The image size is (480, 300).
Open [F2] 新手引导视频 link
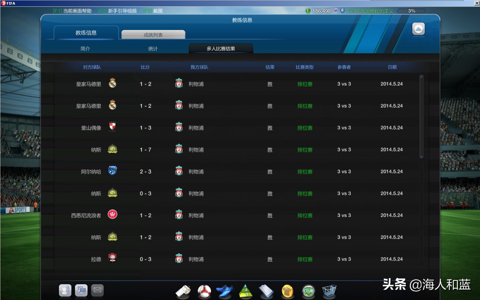pos(116,11)
